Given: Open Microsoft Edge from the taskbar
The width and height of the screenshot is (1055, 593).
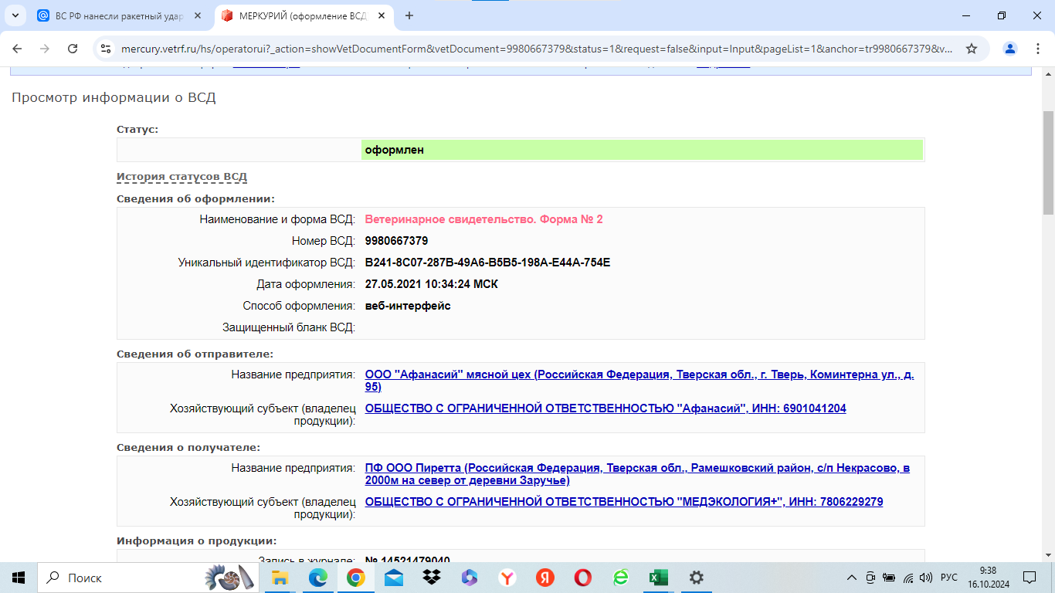Looking at the screenshot, I should coord(317,578).
